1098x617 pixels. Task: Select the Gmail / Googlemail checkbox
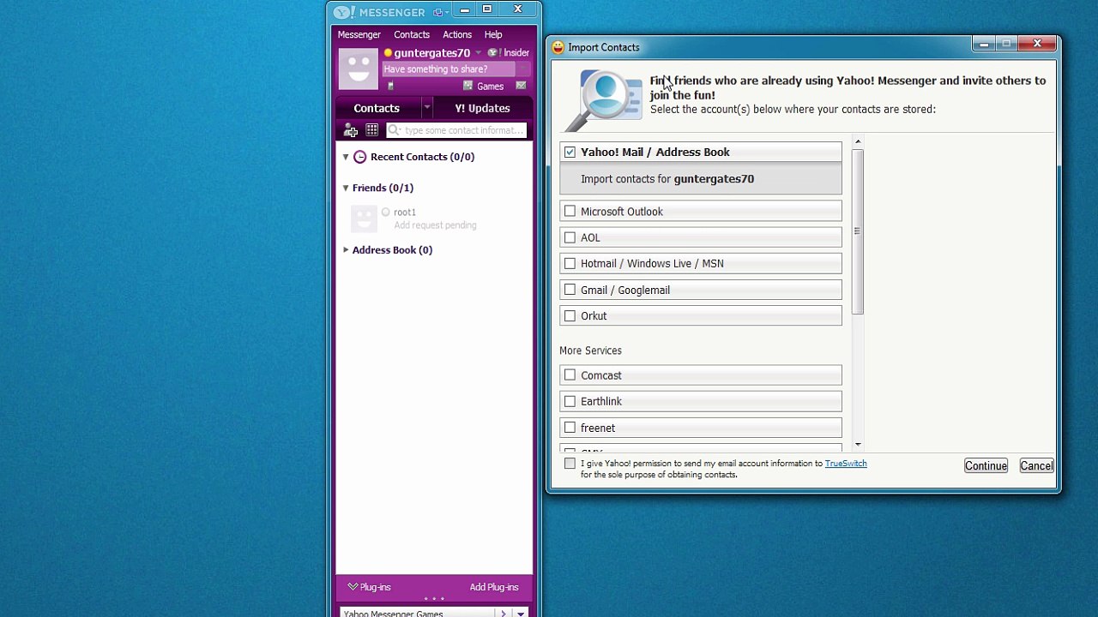[x=570, y=290]
